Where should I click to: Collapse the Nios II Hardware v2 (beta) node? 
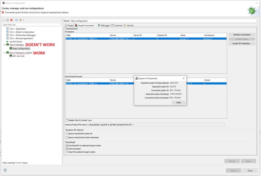[x=4, y=53]
